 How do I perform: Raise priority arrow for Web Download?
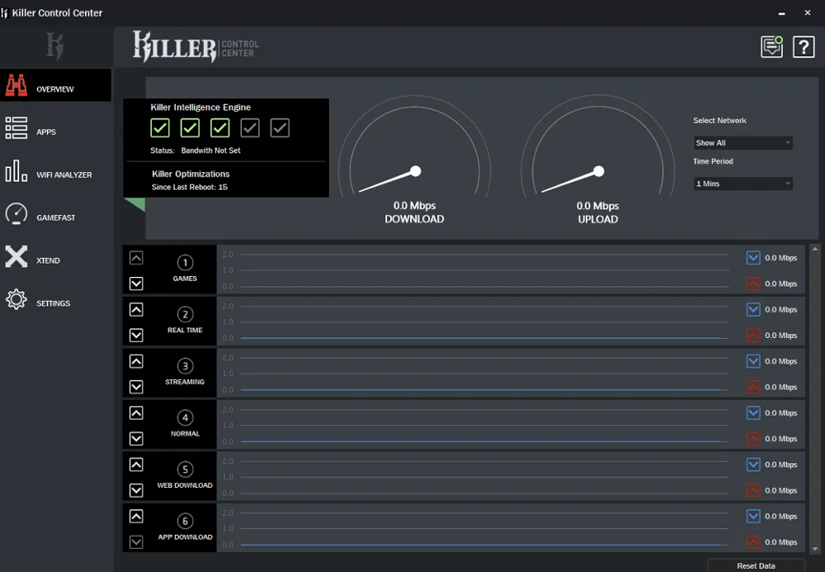click(136, 465)
